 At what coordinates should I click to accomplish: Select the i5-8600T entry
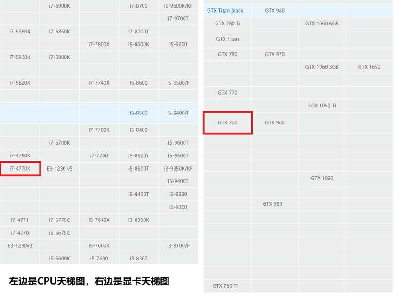tap(138, 156)
